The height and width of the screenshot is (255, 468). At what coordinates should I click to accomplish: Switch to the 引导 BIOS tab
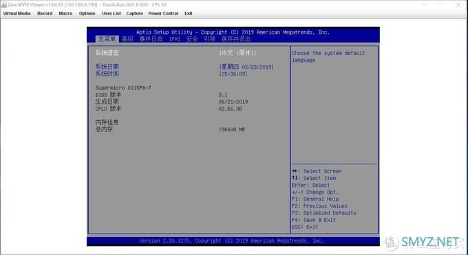coord(209,39)
